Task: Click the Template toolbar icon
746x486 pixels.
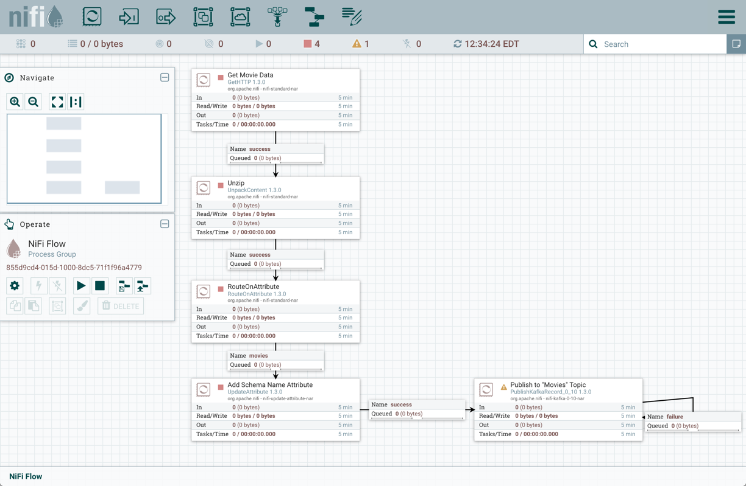Action: point(314,16)
